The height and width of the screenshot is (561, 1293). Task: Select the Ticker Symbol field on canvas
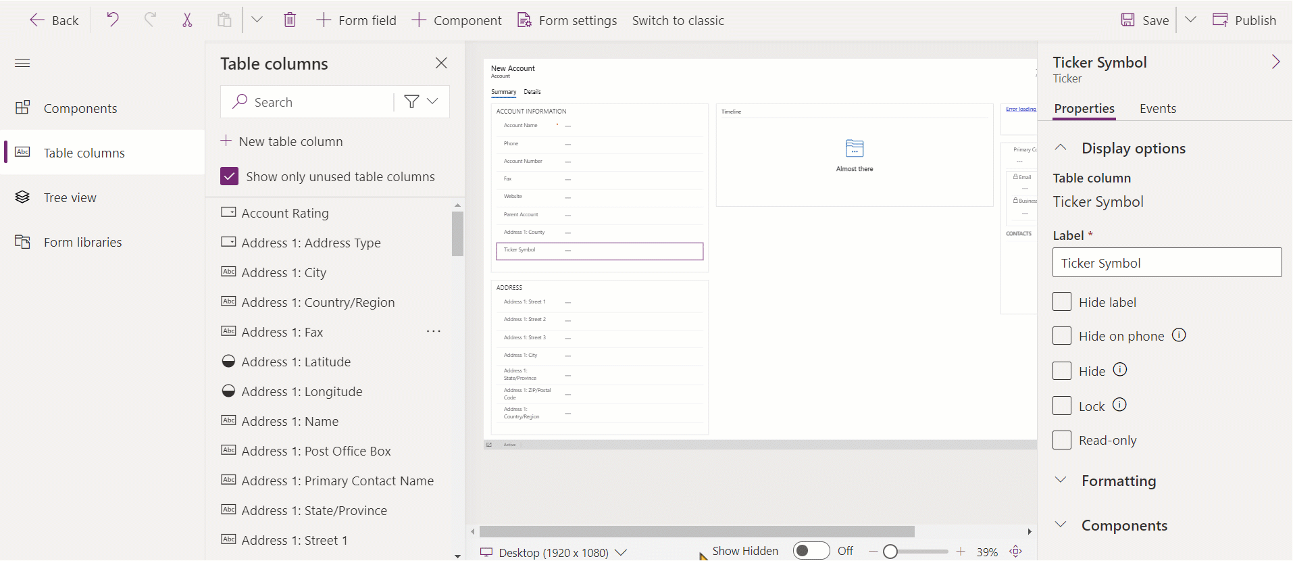[600, 251]
